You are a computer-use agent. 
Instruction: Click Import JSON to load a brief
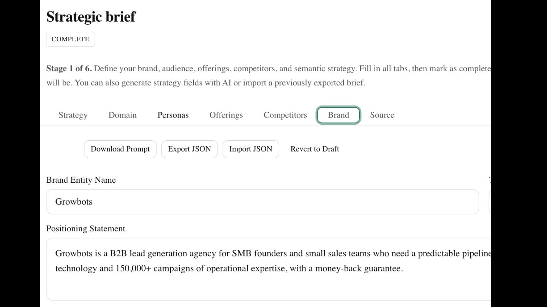pos(250,149)
